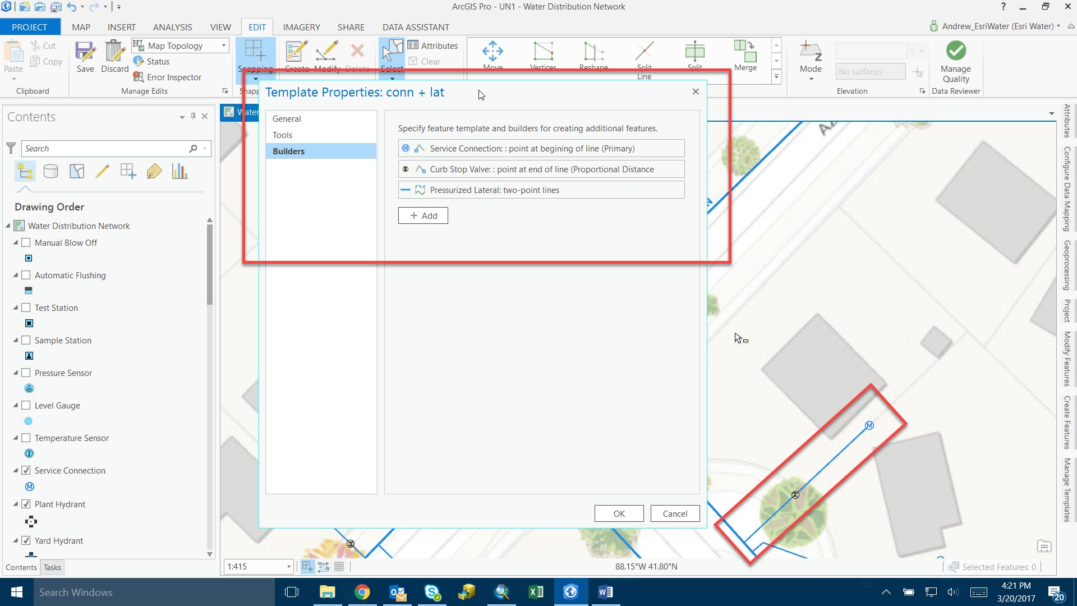This screenshot has height=606, width=1077.
Task: Select the Merge tool
Action: (745, 55)
